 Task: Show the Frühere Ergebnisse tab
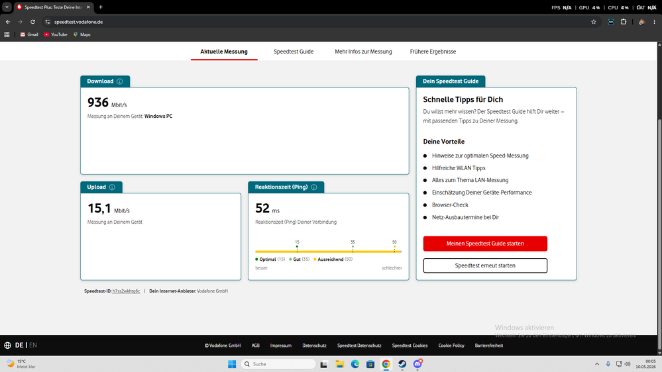(x=433, y=52)
